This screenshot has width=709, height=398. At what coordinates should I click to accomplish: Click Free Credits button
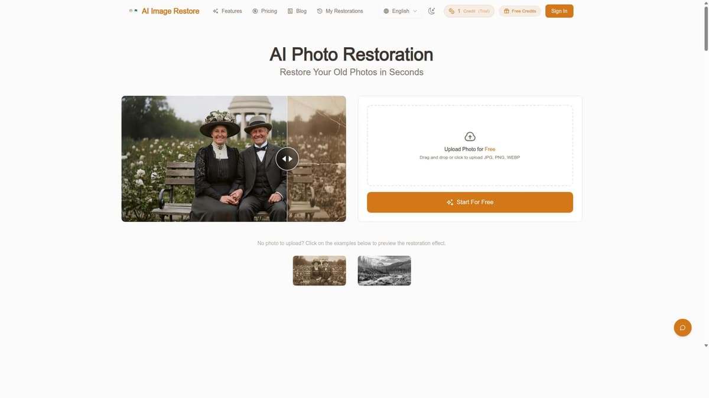(519, 11)
